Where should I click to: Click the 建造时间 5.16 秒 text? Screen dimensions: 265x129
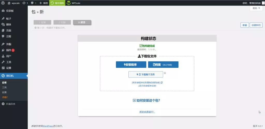coord(147,49)
